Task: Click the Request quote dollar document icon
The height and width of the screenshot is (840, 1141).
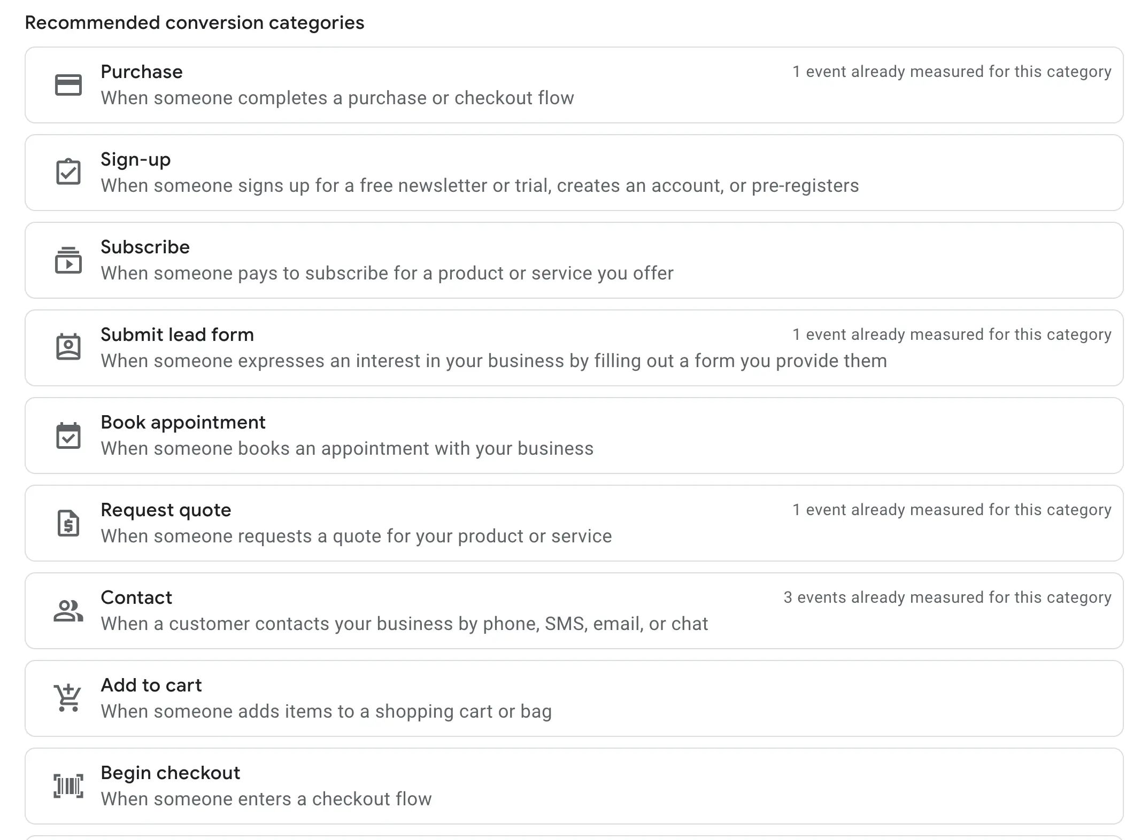Action: [x=68, y=523]
